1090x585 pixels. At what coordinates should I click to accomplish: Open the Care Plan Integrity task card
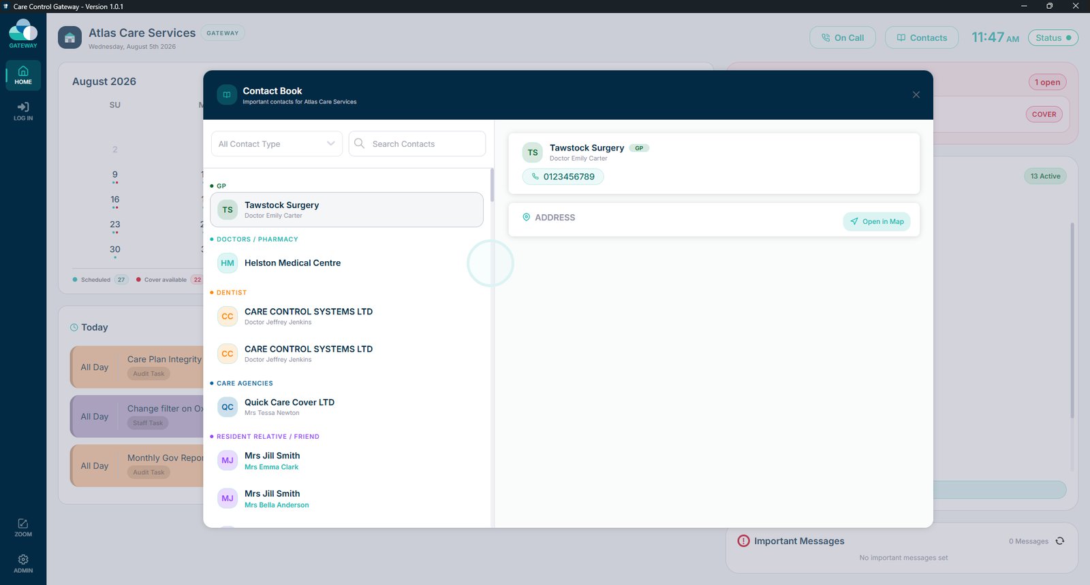137,367
